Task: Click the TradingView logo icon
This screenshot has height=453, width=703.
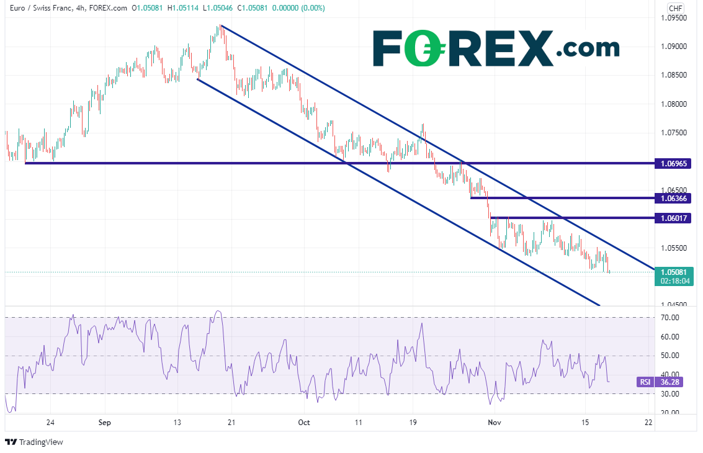Action: [11, 442]
